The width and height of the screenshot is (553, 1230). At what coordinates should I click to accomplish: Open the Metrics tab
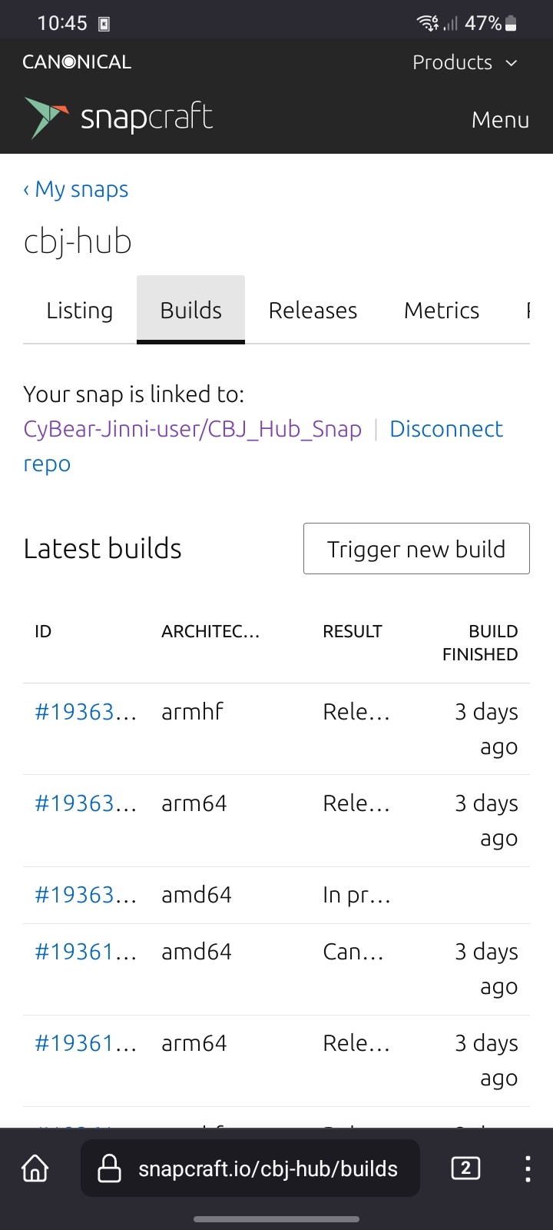click(442, 311)
